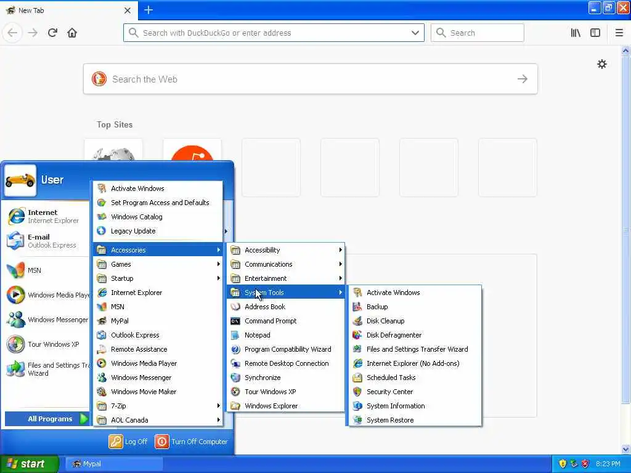631x473 pixels.
Task: Open the hamburger application menu
Action: [x=619, y=33]
